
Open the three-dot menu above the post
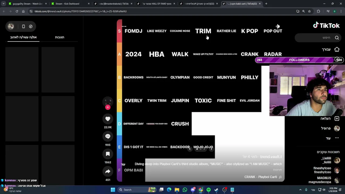(124, 26)
